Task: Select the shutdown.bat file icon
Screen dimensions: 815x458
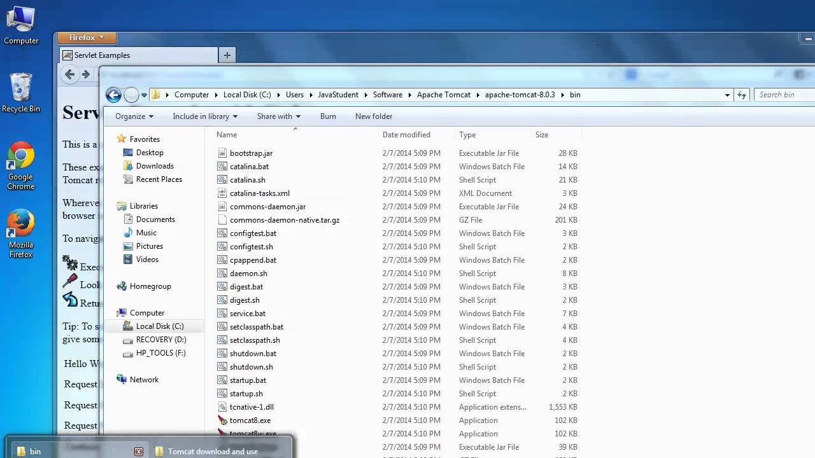Action: pos(222,354)
